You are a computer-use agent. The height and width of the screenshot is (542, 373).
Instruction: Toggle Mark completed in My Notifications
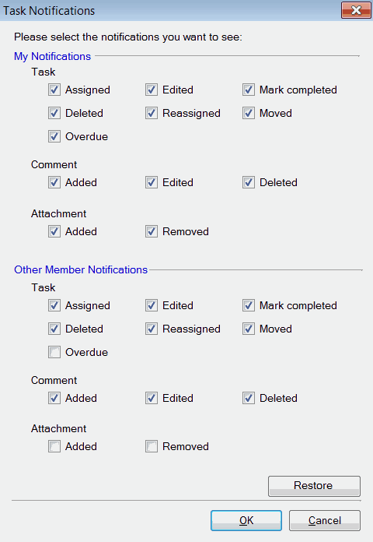tap(249, 90)
